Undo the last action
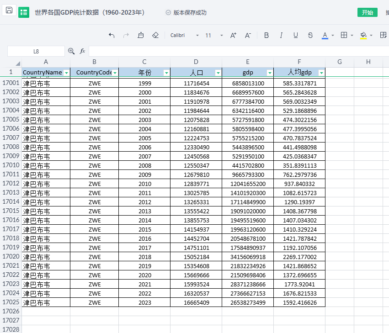Image resolution: width=389 pixels, height=333 pixels. tap(112, 36)
